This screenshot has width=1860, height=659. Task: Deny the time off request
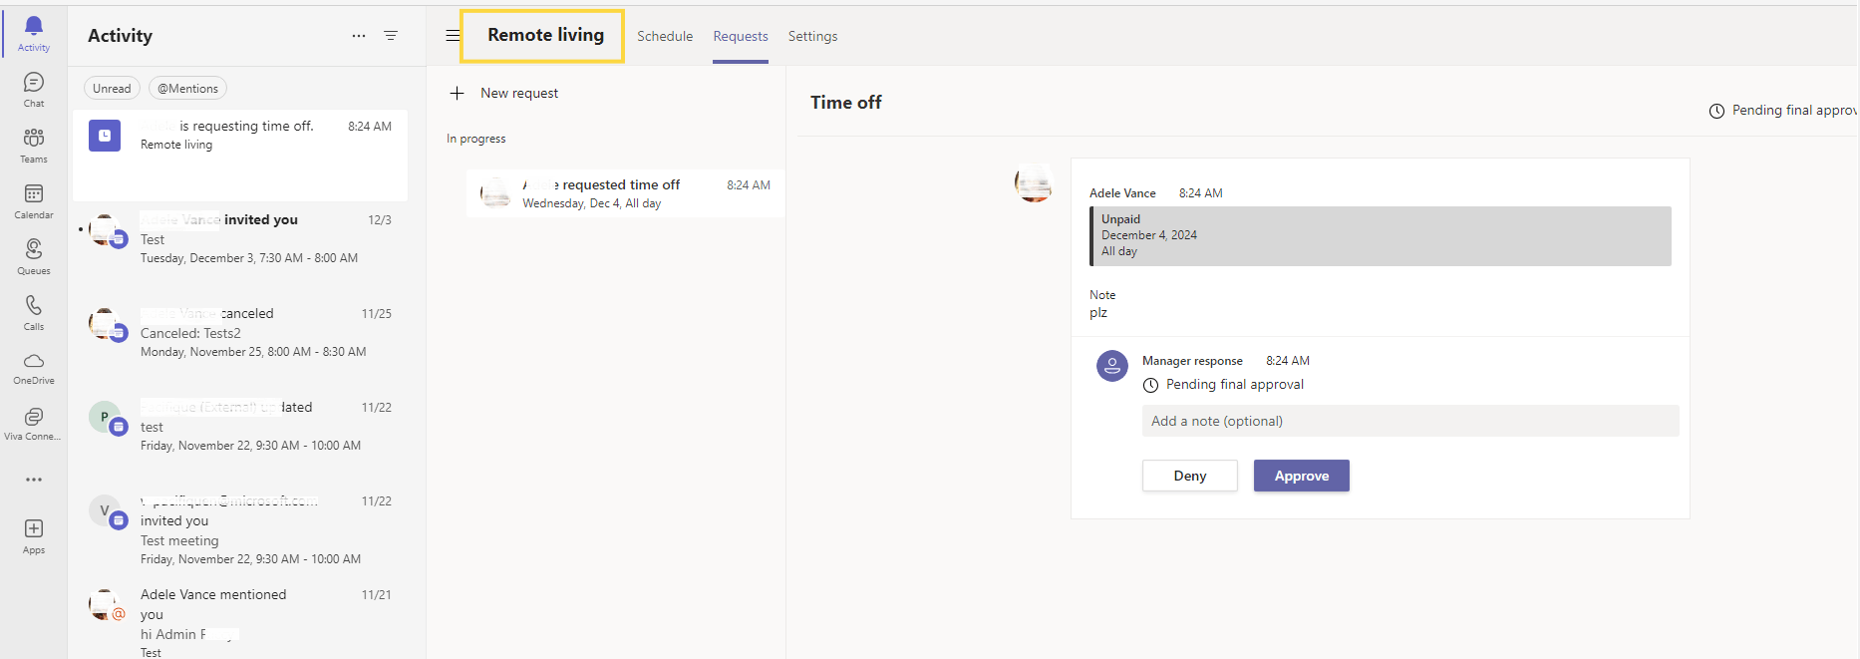pyautogui.click(x=1190, y=476)
